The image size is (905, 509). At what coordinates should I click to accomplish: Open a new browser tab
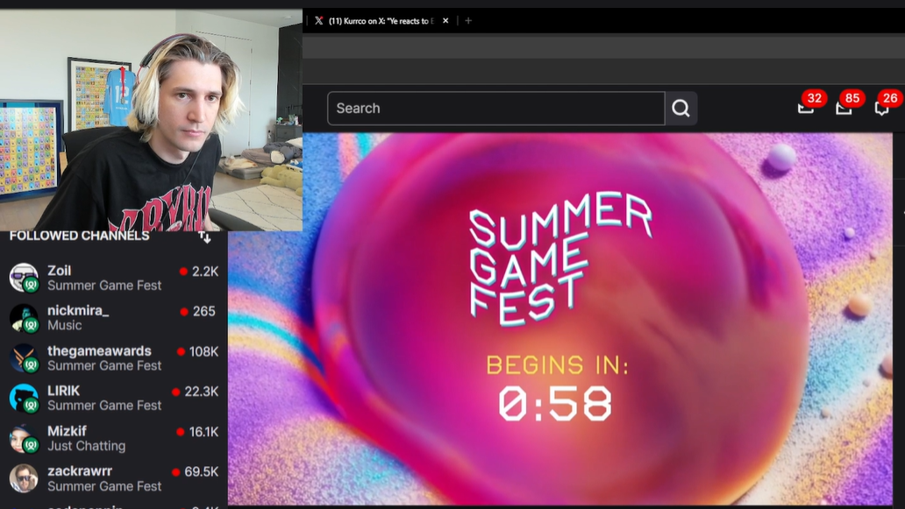[468, 21]
